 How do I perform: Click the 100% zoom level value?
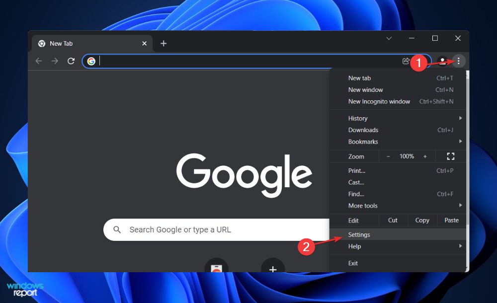click(x=407, y=156)
